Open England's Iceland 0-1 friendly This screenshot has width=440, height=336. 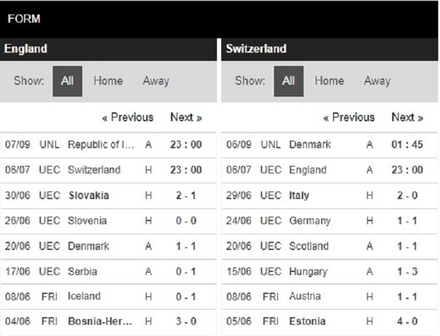pos(108,296)
